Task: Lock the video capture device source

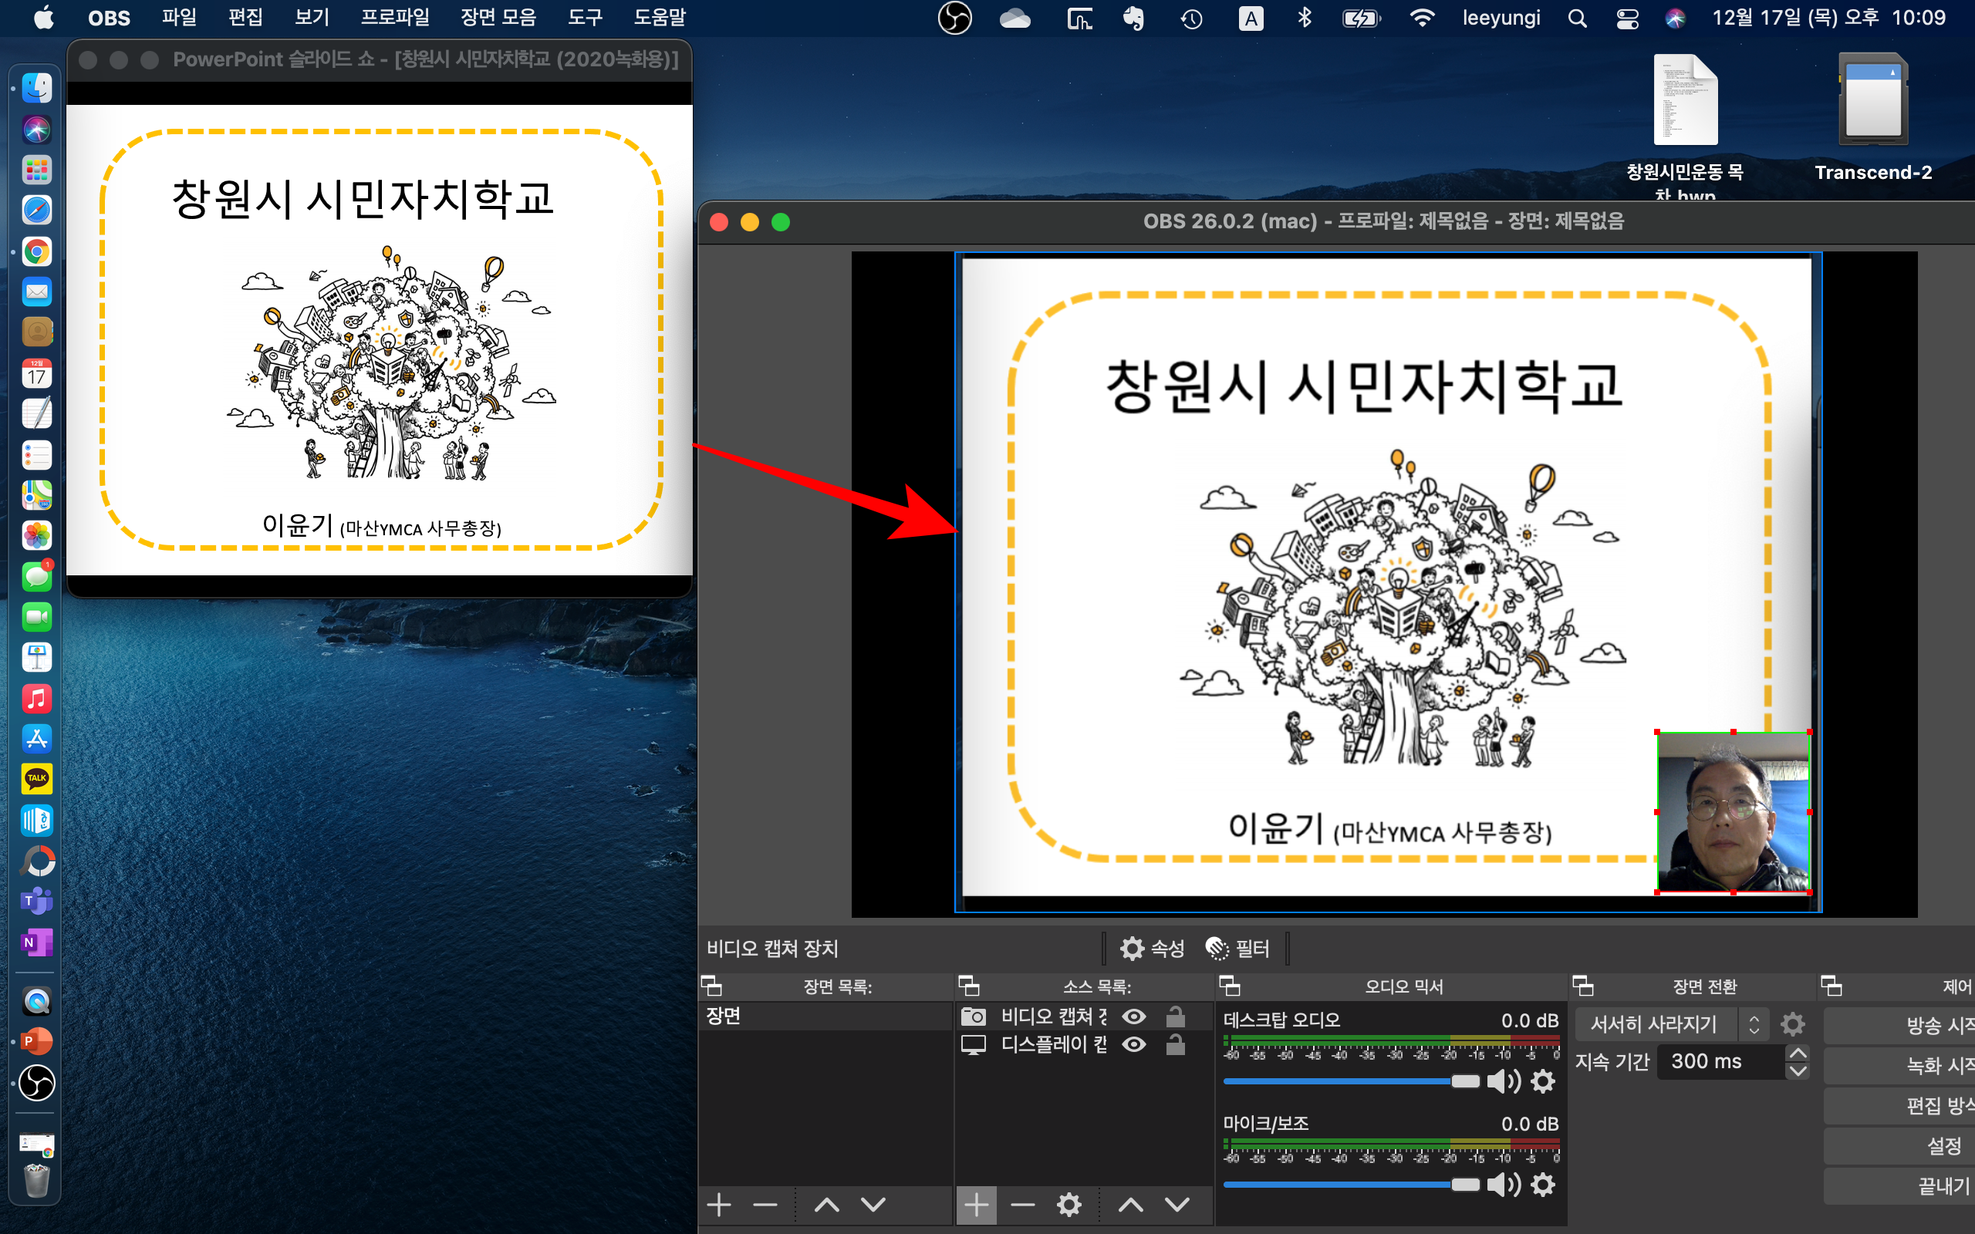Action: pos(1175,1017)
